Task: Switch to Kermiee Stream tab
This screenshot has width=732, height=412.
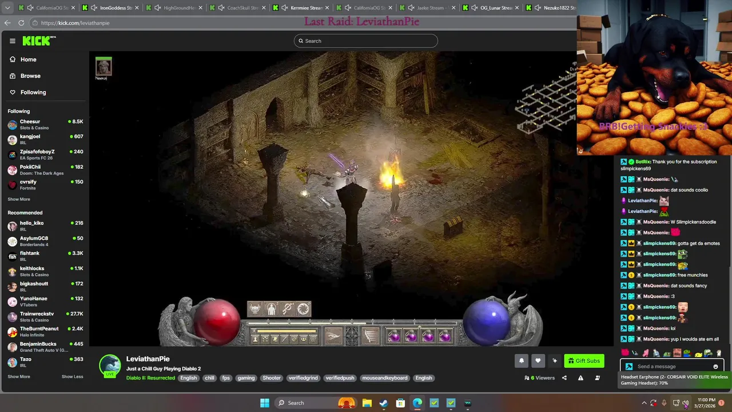Action: tap(301, 8)
